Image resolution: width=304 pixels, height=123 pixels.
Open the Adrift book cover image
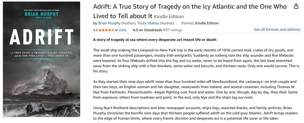coord(42,59)
